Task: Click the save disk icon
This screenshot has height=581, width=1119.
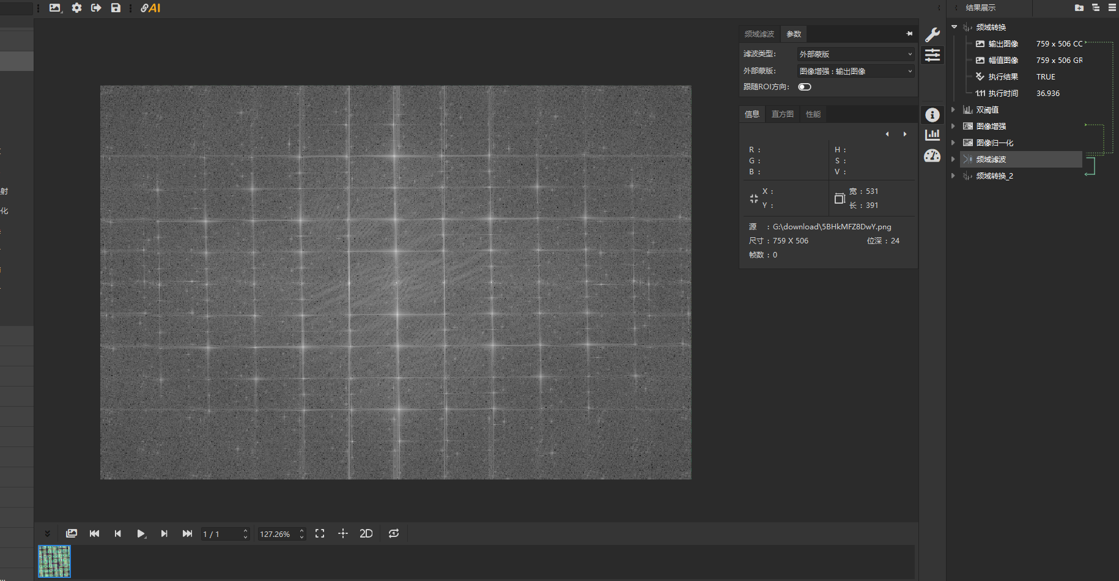Action: point(116,8)
